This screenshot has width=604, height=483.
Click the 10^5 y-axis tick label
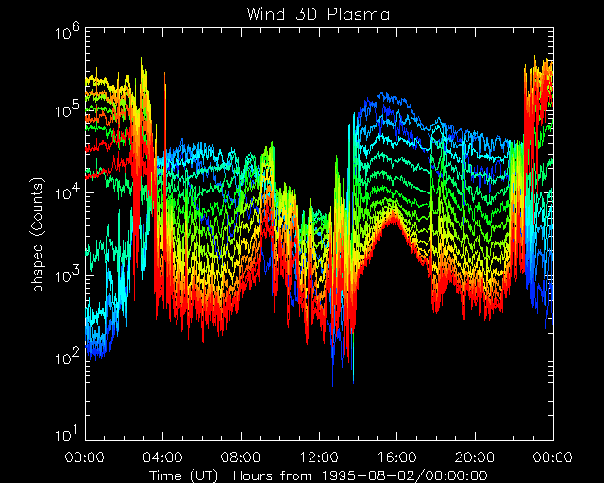(67, 109)
